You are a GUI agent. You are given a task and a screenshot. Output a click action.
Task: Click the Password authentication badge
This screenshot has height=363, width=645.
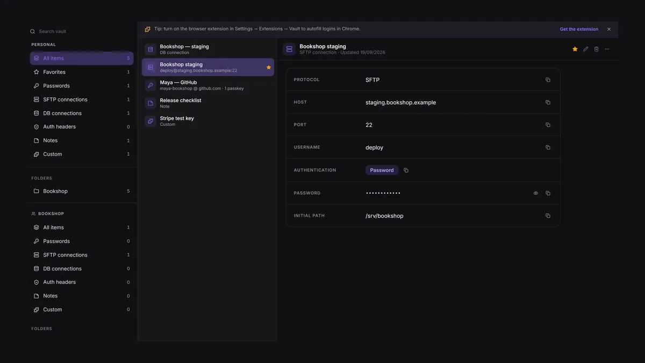382,170
